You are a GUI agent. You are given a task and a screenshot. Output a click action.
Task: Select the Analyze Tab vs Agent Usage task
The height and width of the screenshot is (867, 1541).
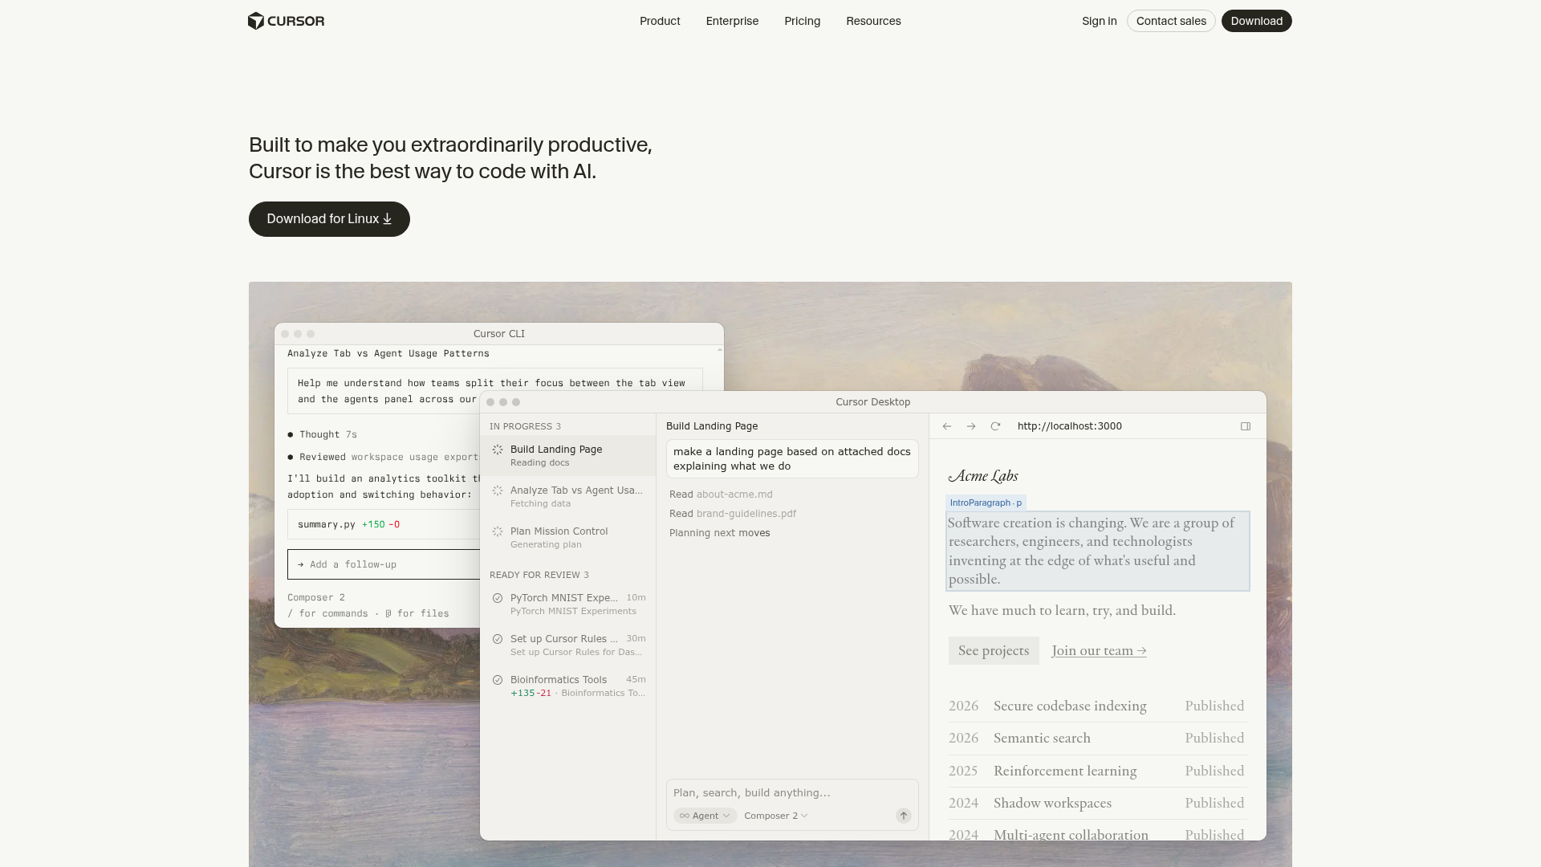pyautogui.click(x=567, y=497)
